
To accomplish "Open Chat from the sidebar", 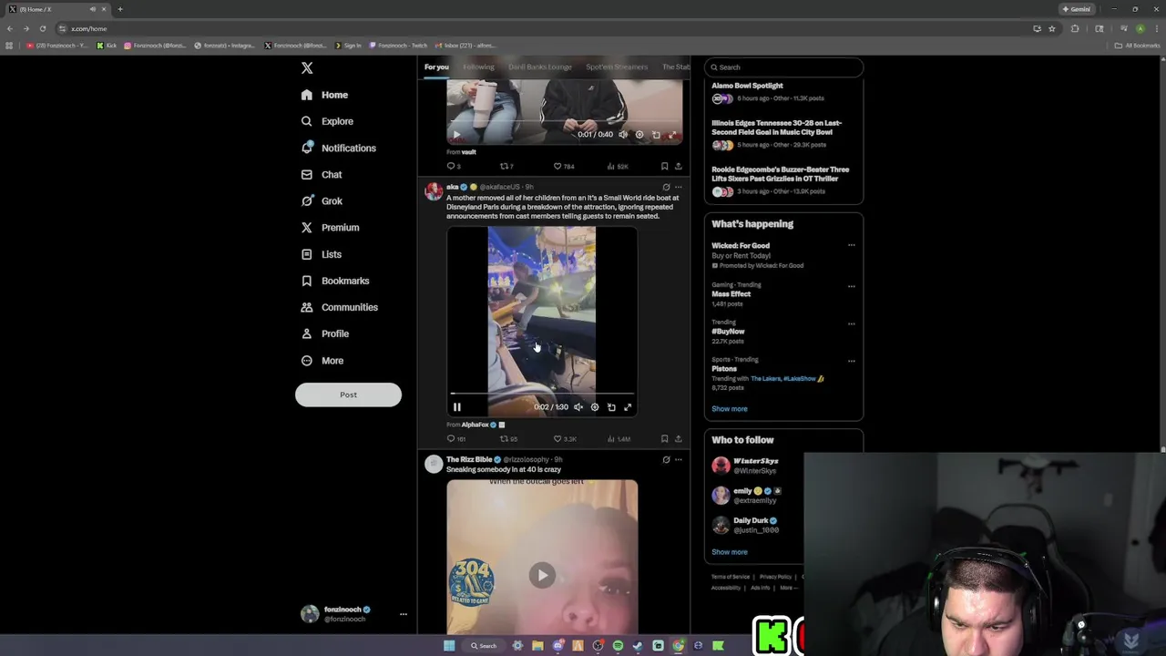I will click(x=322, y=174).
